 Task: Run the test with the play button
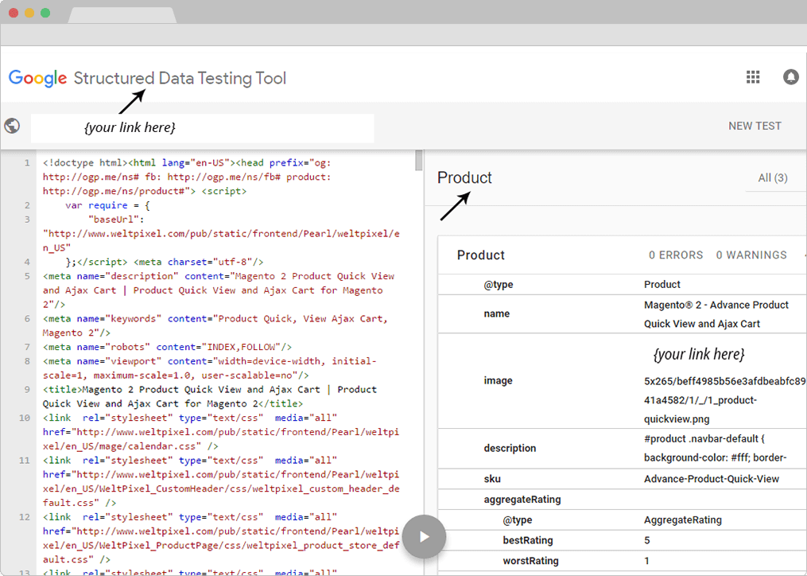[424, 537]
